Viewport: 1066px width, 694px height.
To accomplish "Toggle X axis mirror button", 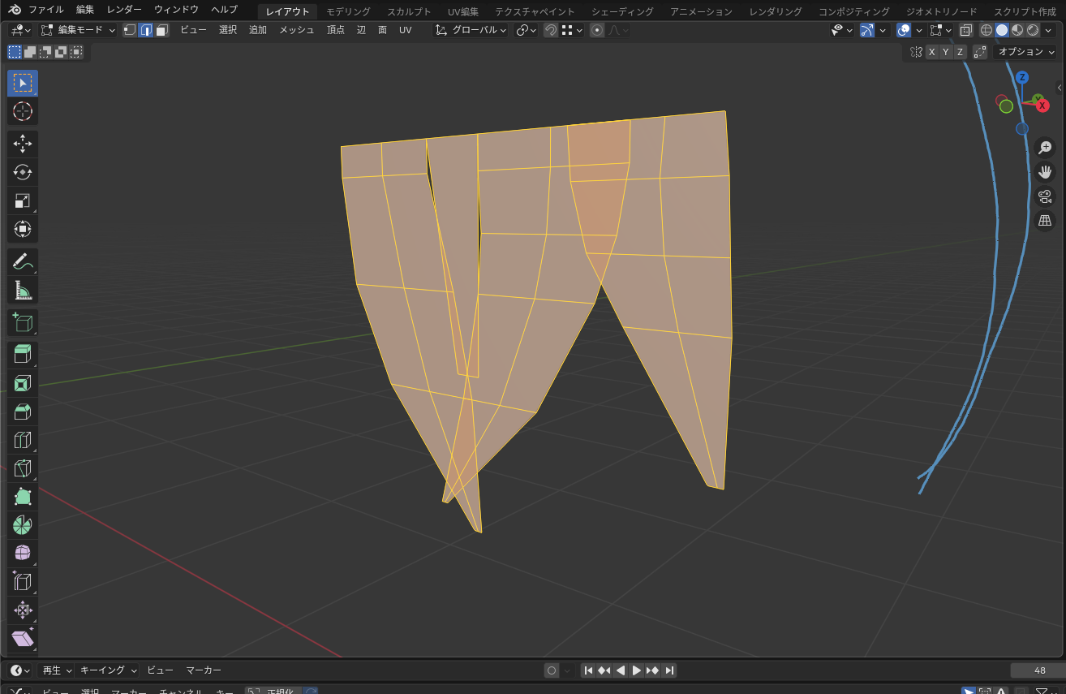I will (931, 52).
